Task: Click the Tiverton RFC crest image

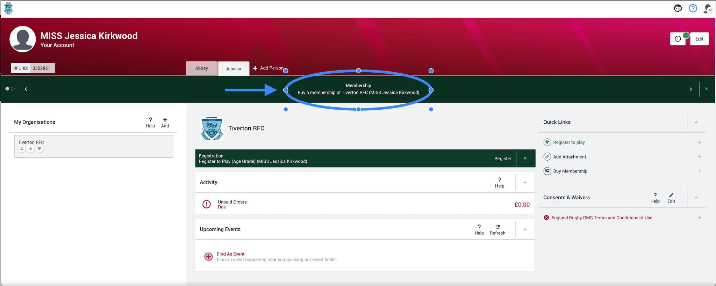Action: click(212, 128)
